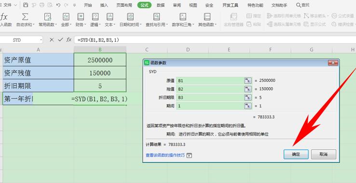
Task: Click the 粘贴 paste names button
Action: pyautogui.click(x=254, y=24)
